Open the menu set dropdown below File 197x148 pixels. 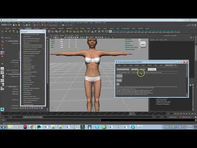[6, 25]
